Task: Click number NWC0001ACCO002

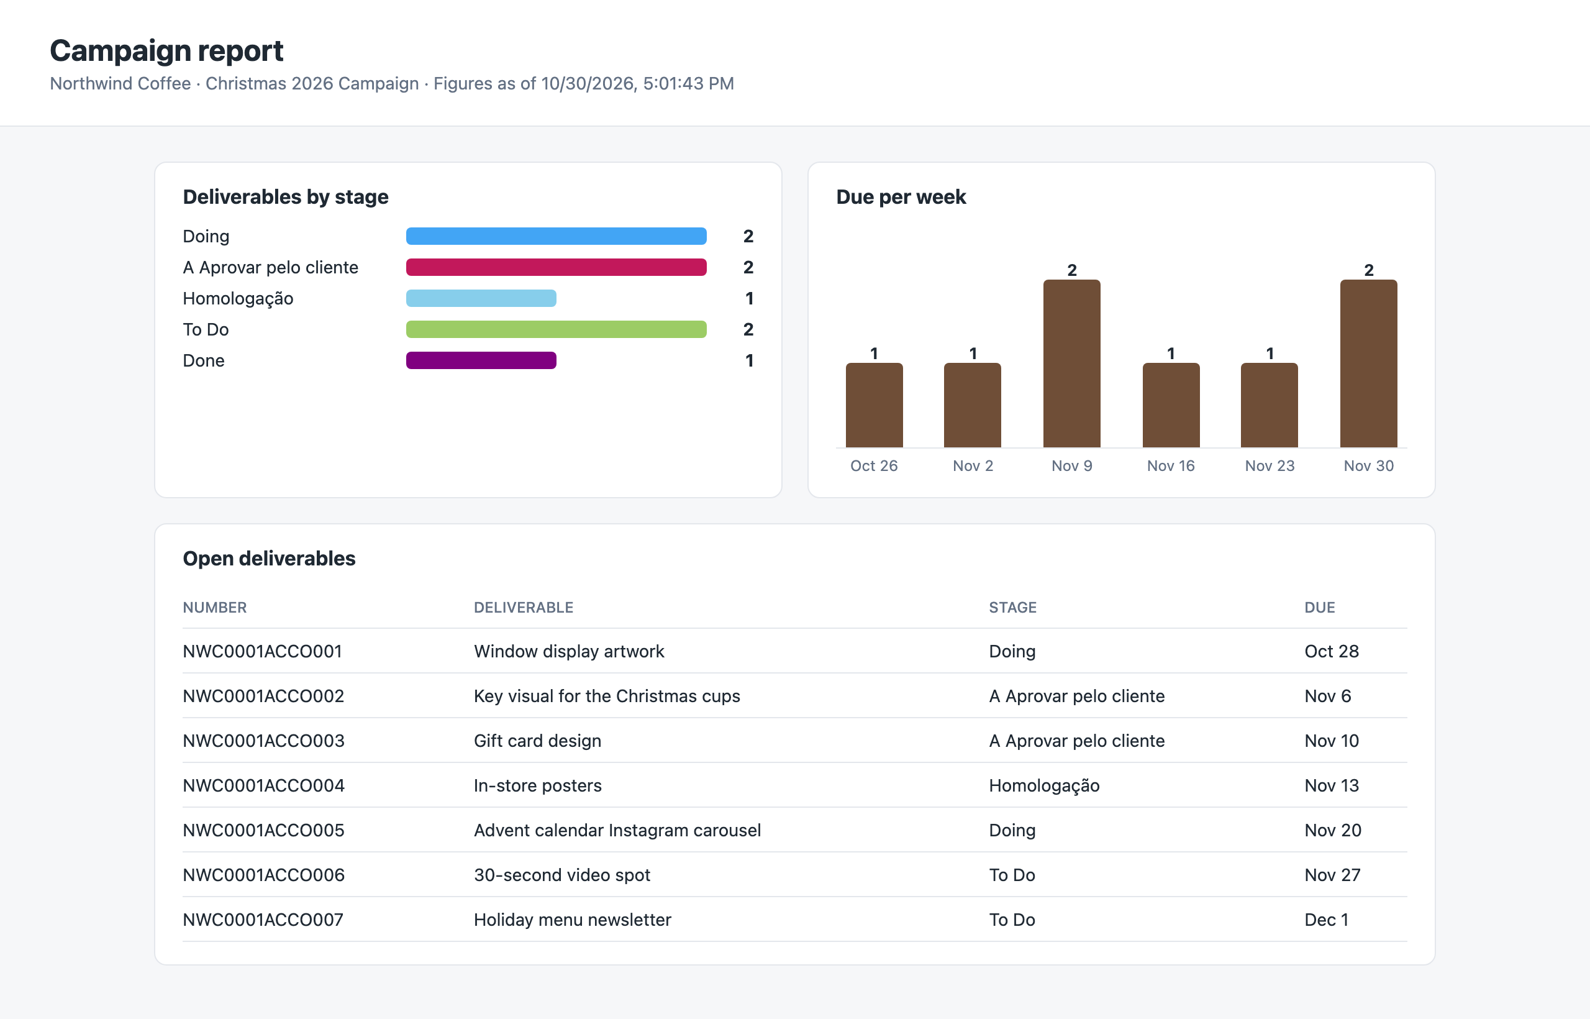Action: click(263, 696)
